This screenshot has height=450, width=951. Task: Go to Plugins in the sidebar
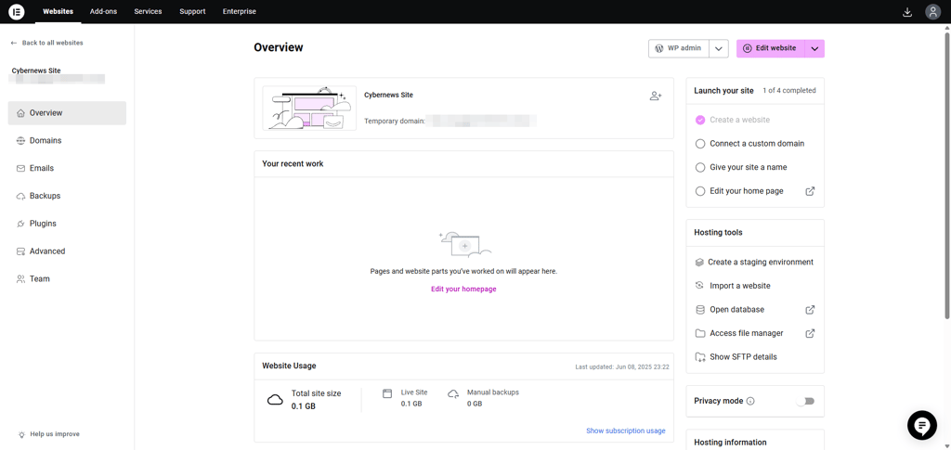pos(67,224)
